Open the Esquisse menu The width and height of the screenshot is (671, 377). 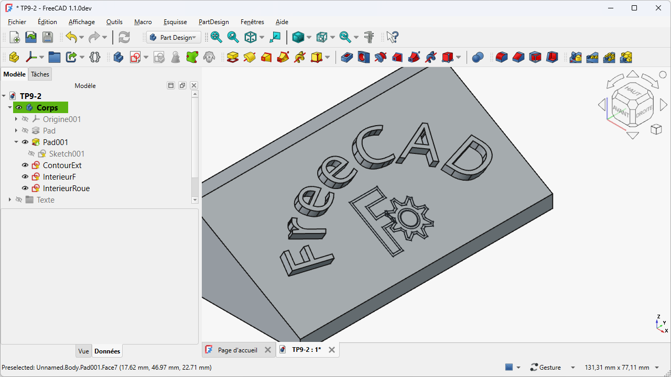175,22
